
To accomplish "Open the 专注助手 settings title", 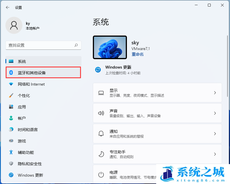I will pos(118,152).
